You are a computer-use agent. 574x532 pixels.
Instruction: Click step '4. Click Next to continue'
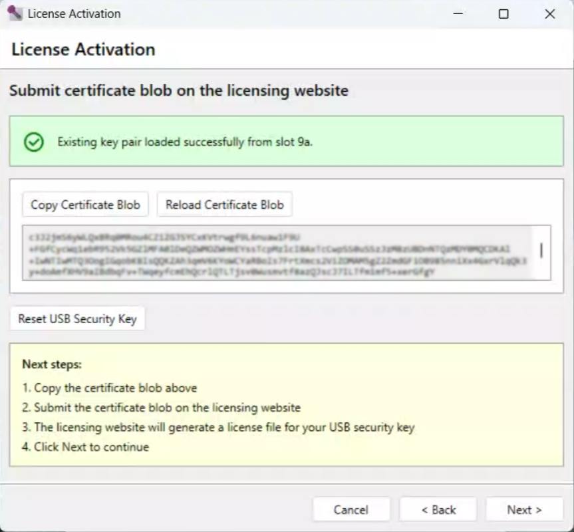tap(86, 447)
